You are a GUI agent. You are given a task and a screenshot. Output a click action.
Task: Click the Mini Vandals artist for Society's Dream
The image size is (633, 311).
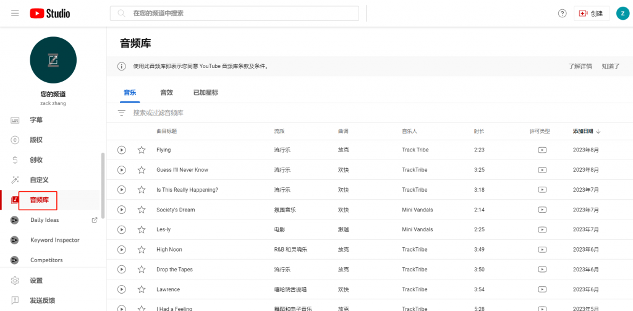[417, 210]
